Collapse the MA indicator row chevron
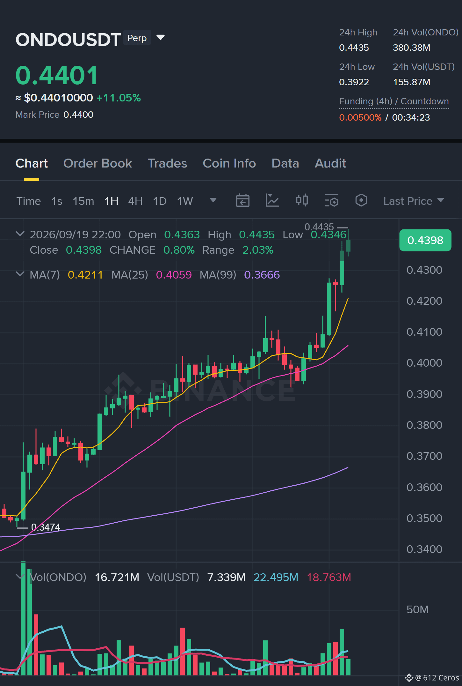 click(20, 274)
